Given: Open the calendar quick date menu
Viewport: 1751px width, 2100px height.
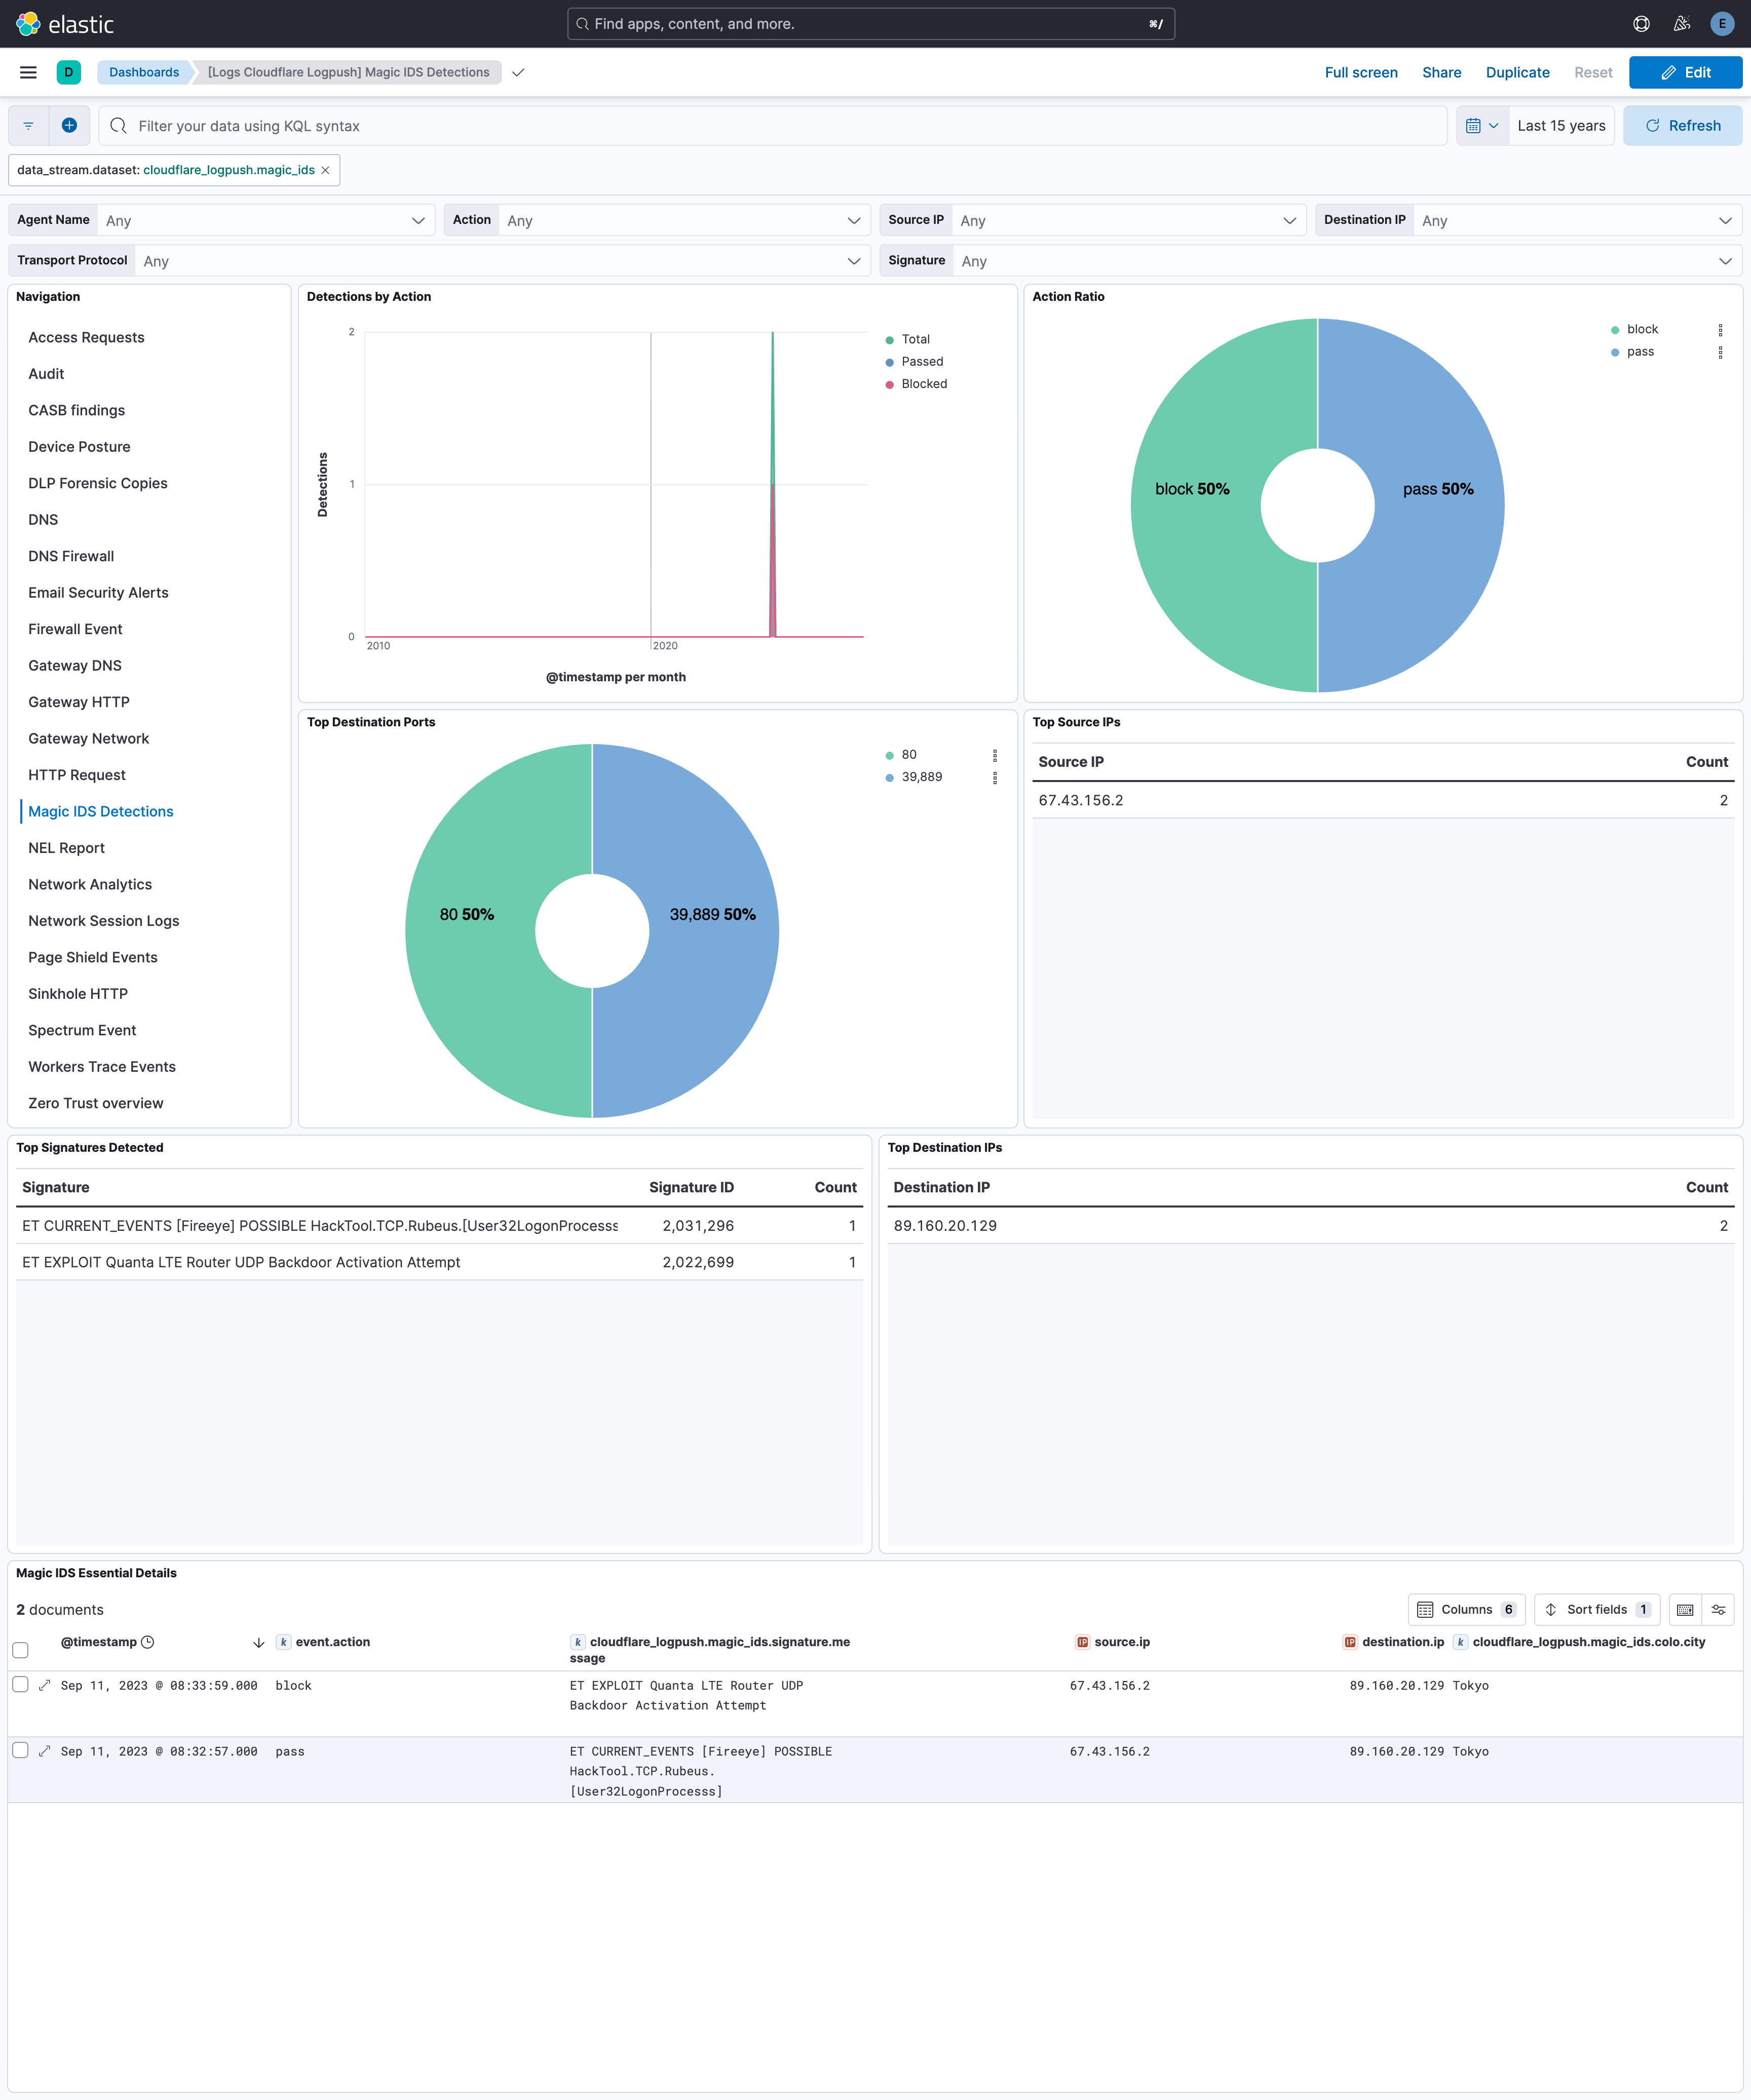Looking at the screenshot, I should pyautogui.click(x=1481, y=126).
